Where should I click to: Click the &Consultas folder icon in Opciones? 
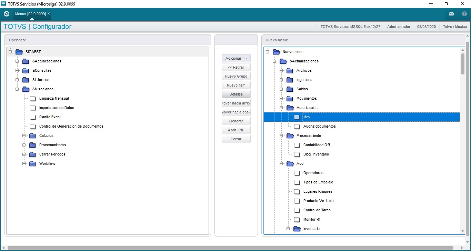26,70
